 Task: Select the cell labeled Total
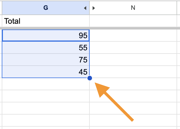tap(45, 21)
